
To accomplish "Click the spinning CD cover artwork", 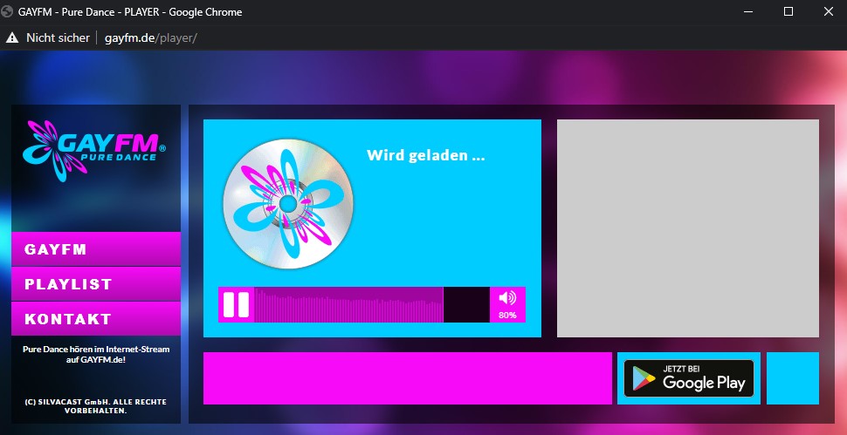I will click(x=287, y=204).
